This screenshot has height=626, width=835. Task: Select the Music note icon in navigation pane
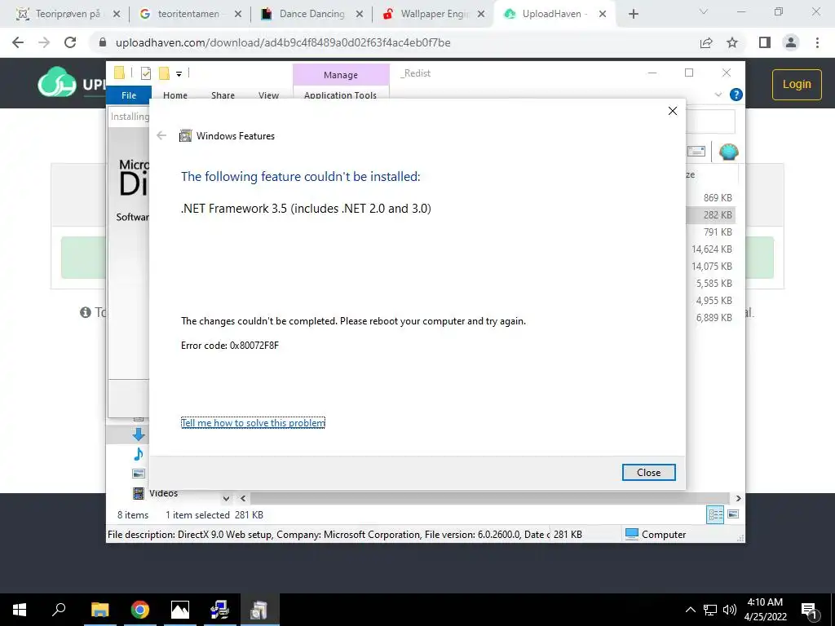point(139,454)
